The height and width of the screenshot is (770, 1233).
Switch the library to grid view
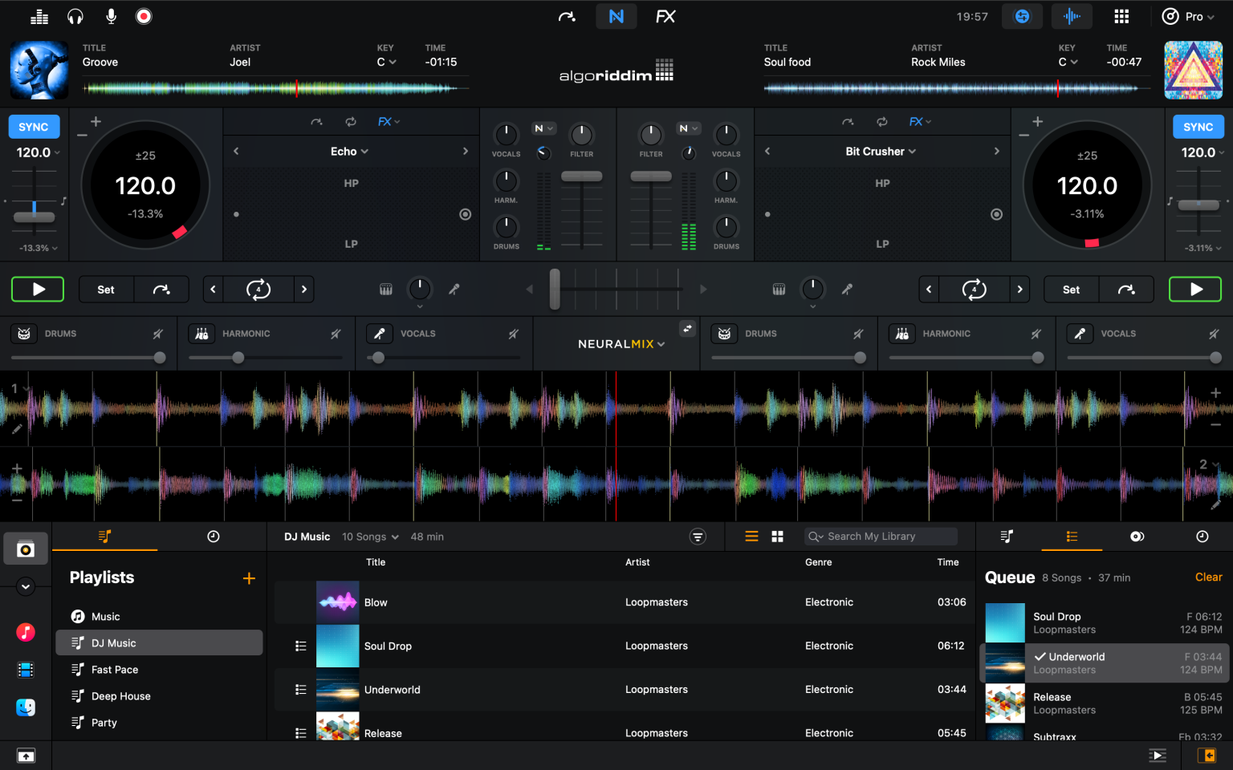pos(776,536)
